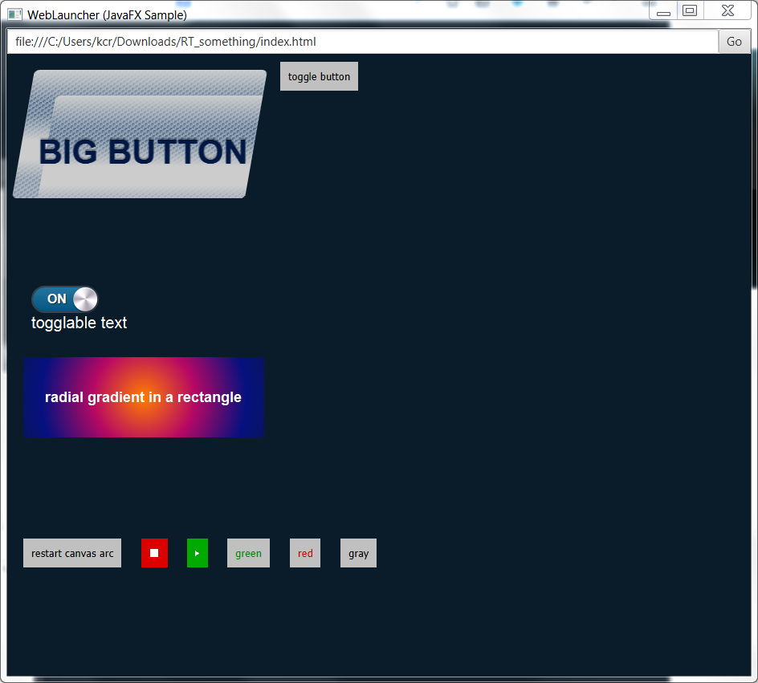Image resolution: width=758 pixels, height=683 pixels.
Task: Click the radial gradient rectangle
Action: click(144, 397)
